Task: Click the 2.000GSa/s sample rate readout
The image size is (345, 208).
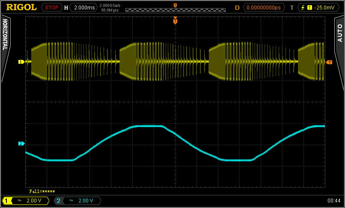Action: click(x=110, y=5)
